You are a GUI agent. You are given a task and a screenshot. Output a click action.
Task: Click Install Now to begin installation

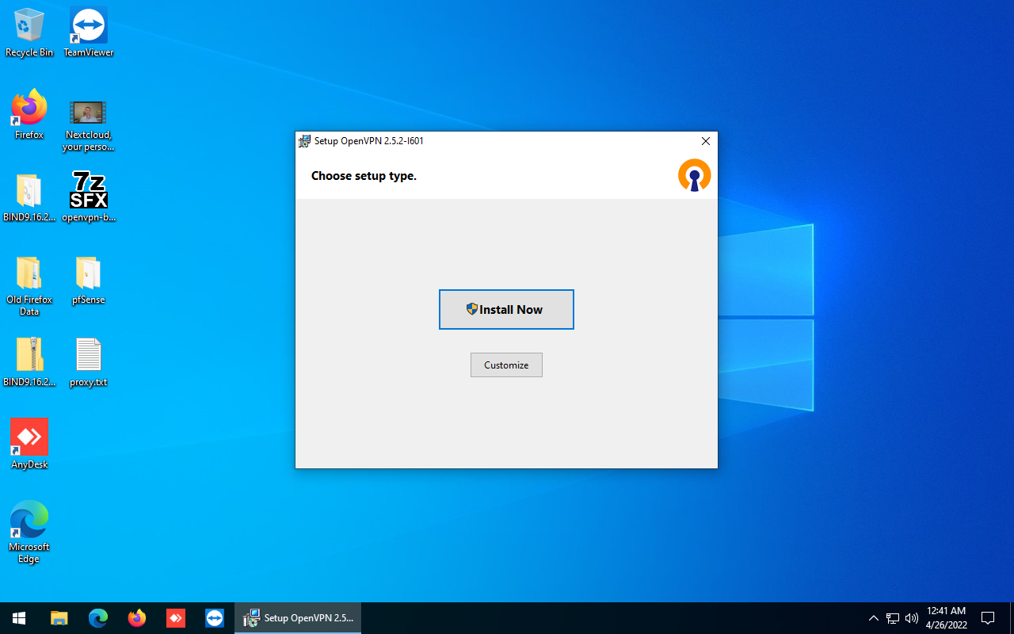[x=506, y=309]
